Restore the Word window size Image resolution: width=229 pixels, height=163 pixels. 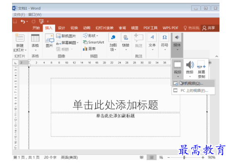(206, 8)
